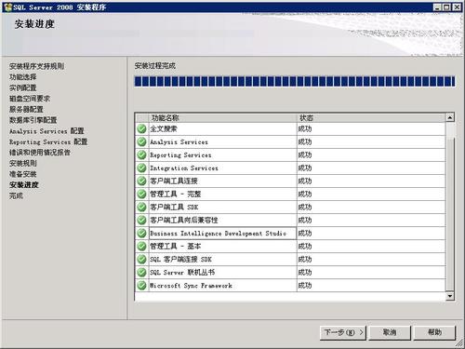This screenshot has height=349, width=465.
Task: Select 准备安装 step in sidebar
Action: tap(23, 174)
